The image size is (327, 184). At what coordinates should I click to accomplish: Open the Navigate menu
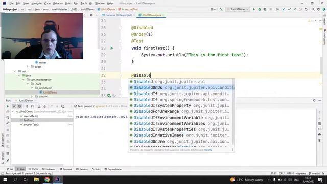point(36,4)
